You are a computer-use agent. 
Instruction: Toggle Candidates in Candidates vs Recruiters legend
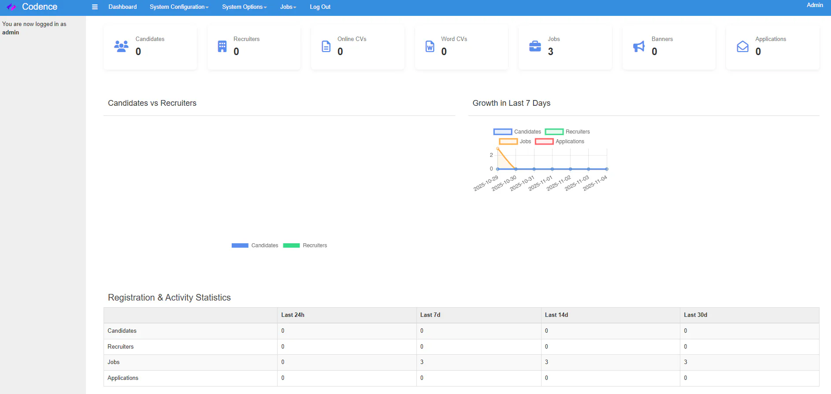(x=255, y=245)
